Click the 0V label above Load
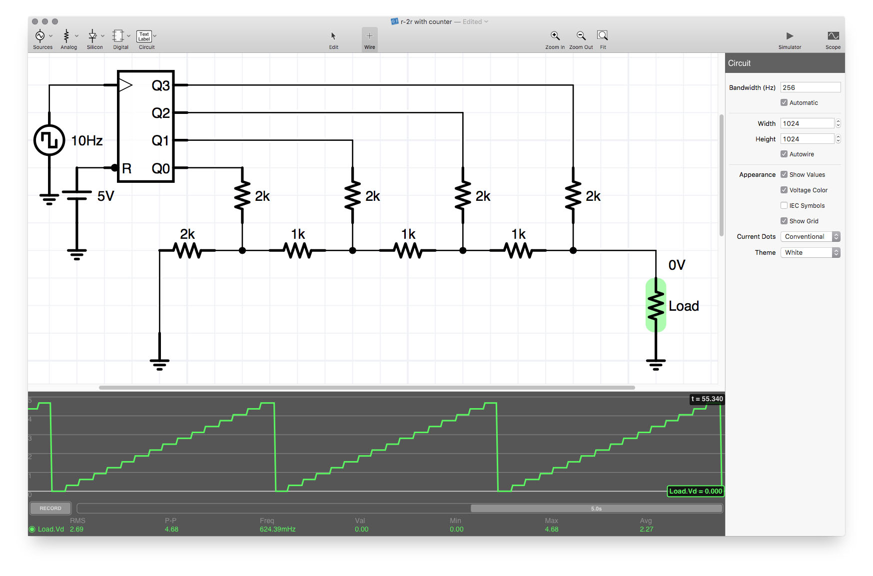 (x=677, y=265)
